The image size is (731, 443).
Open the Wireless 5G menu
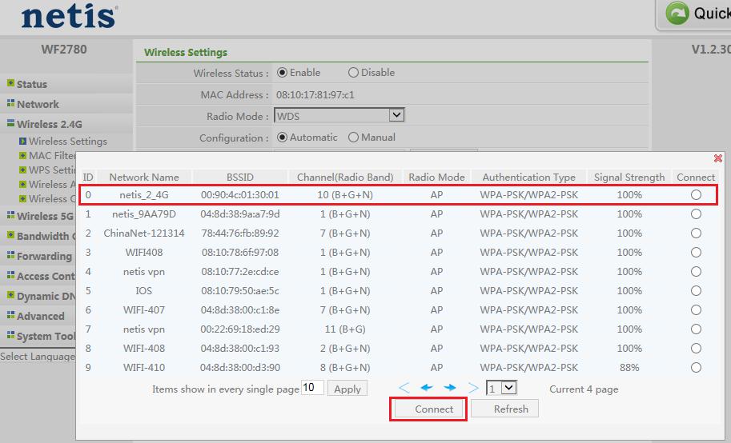(x=44, y=216)
